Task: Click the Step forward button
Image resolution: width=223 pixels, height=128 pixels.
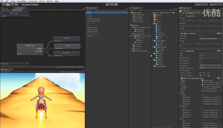Action: [116, 5]
